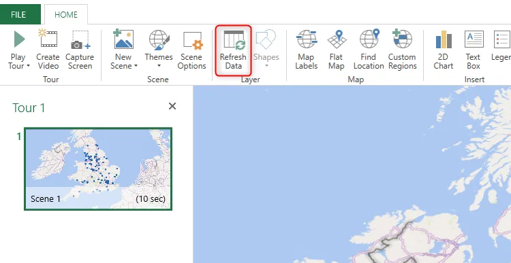The image size is (511, 263).
Task: Switch to the HOME ribbon tab
Action: [x=66, y=15]
